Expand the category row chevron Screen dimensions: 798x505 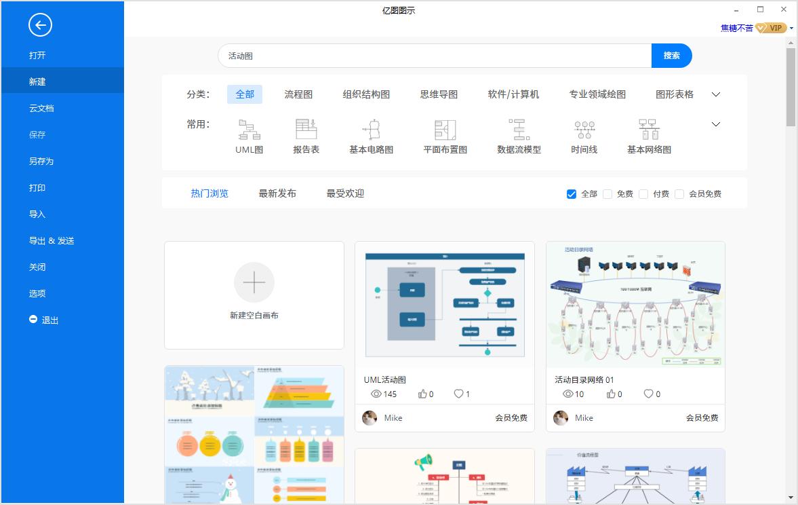715,94
